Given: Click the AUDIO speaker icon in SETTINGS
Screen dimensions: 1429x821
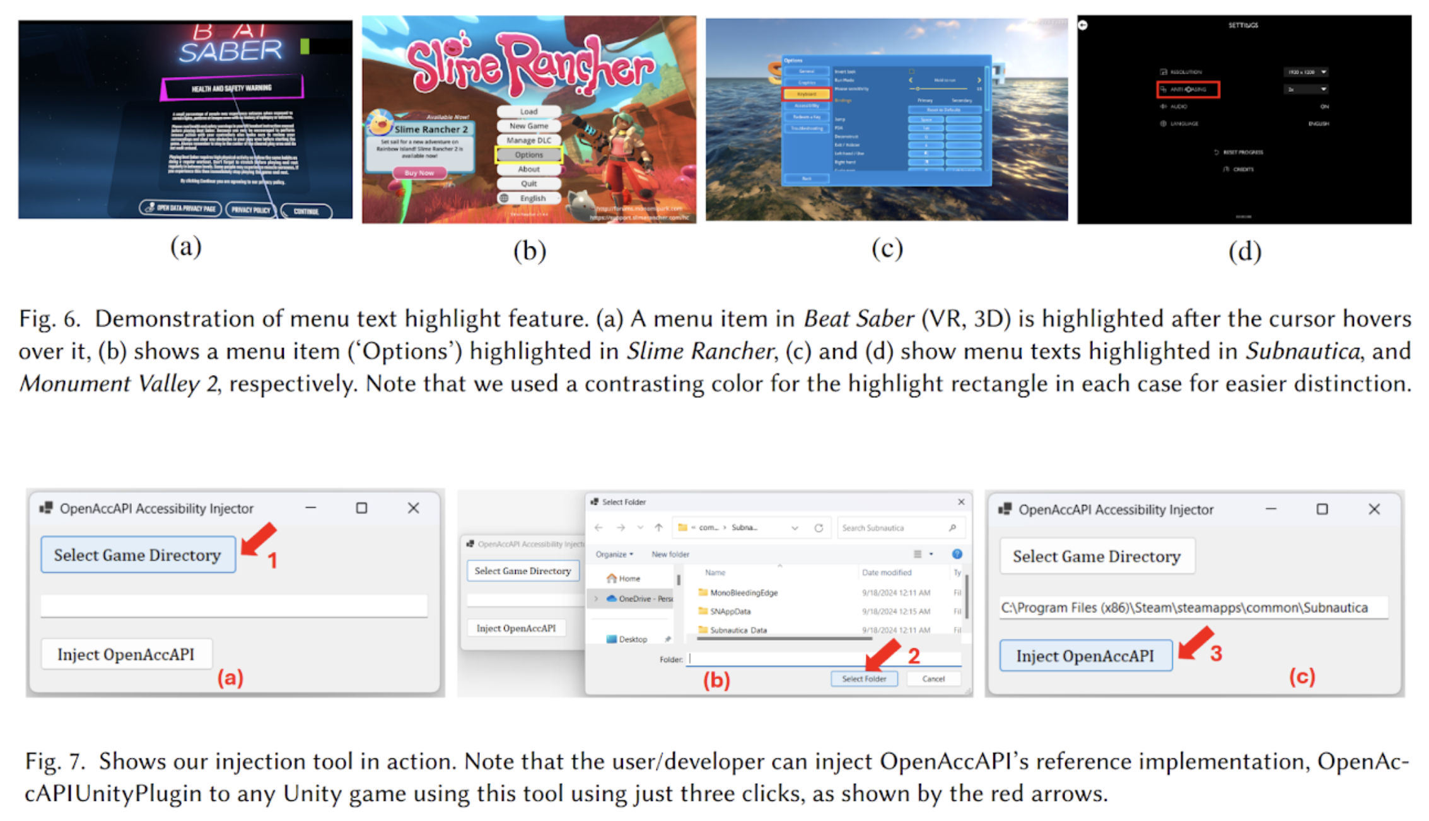Looking at the screenshot, I should pos(1164,107).
